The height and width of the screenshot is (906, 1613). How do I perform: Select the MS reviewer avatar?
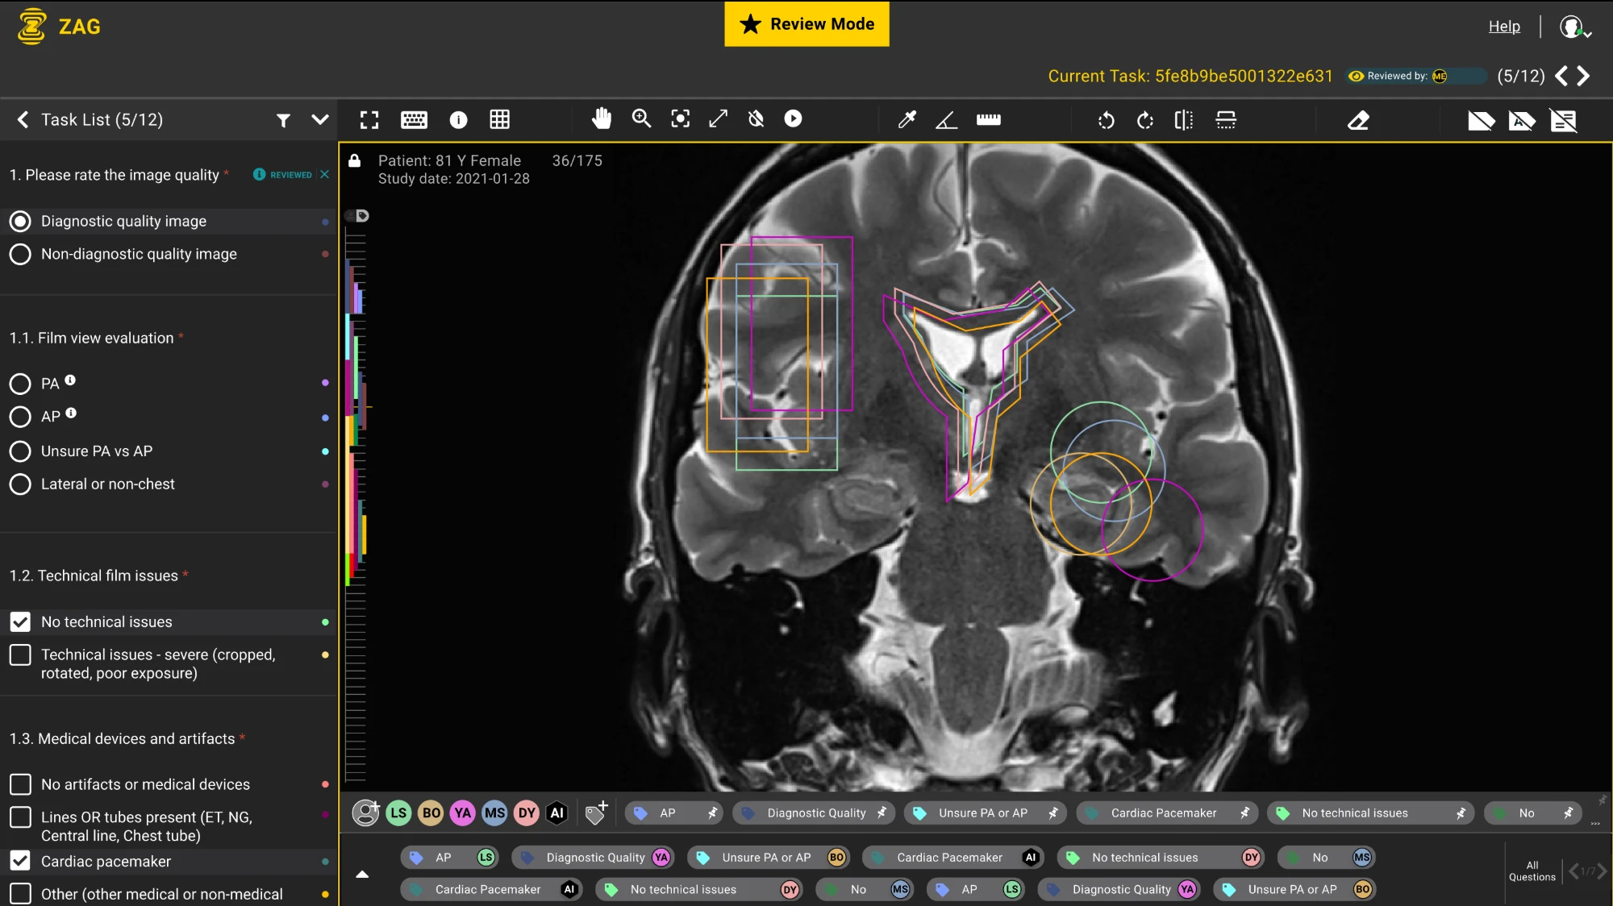tap(495, 812)
